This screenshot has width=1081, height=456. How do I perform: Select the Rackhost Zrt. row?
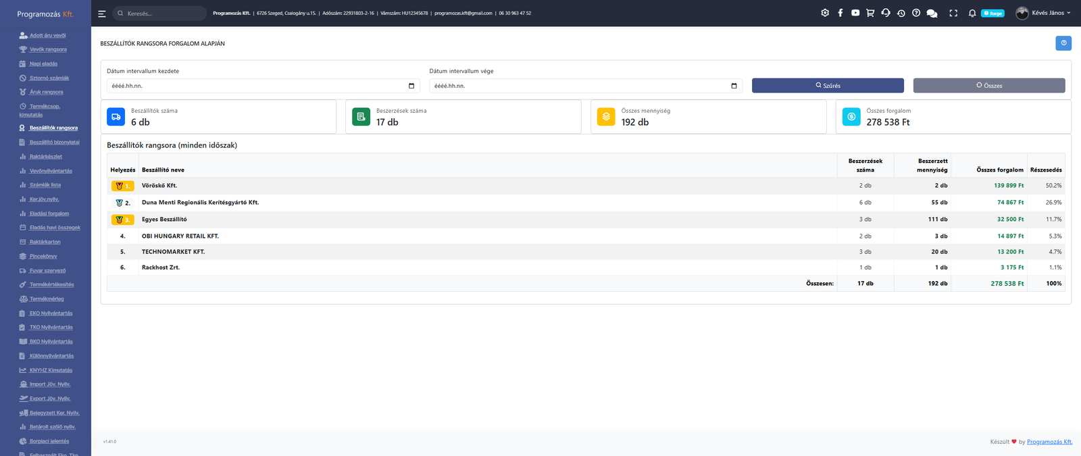[586, 268]
